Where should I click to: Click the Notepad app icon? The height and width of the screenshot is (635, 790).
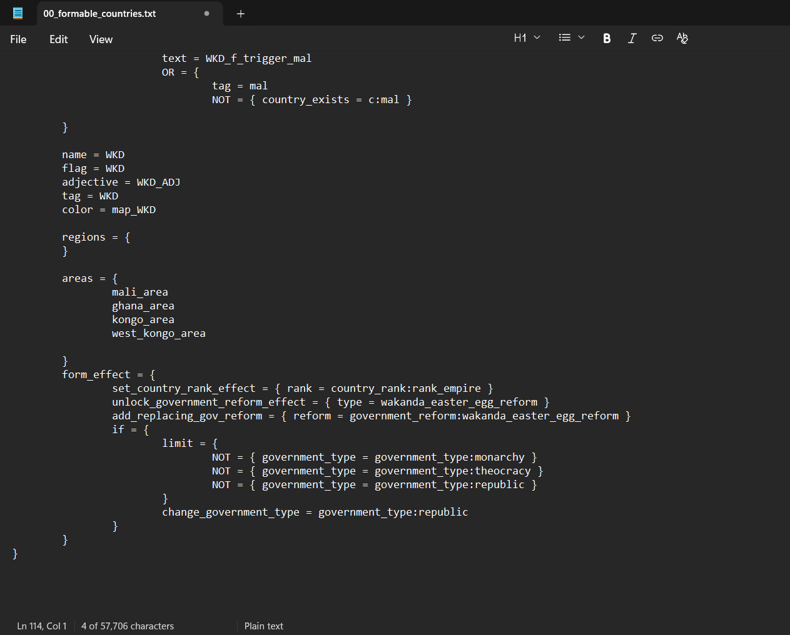18,13
